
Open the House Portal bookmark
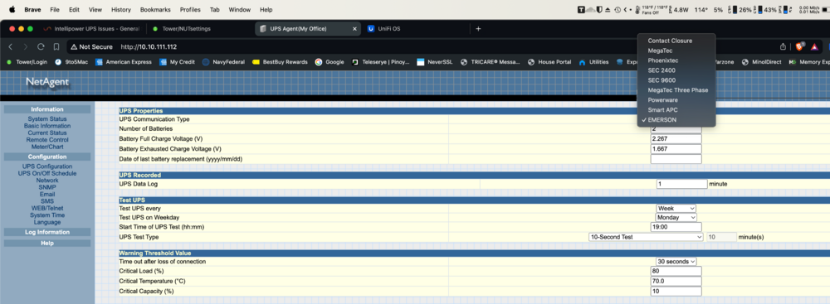coord(549,62)
